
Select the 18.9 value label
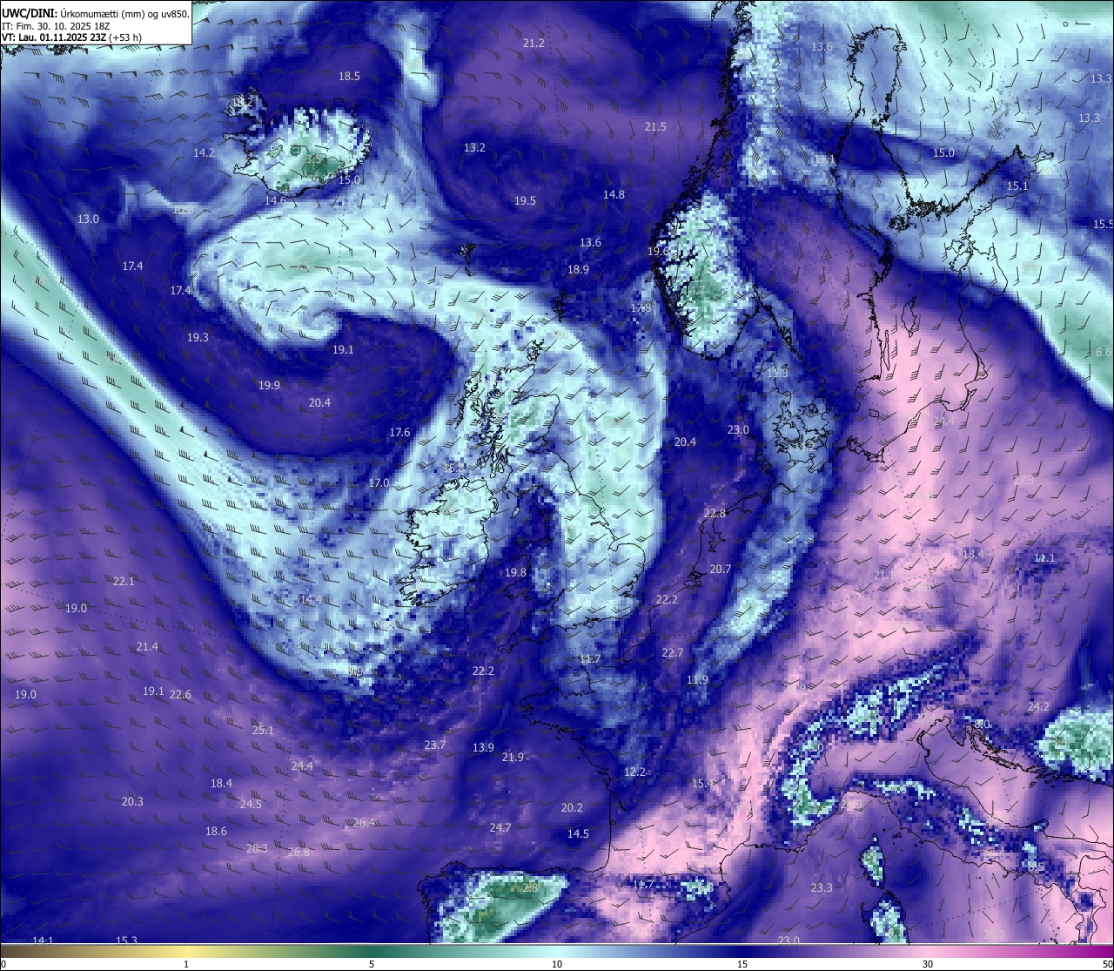point(578,270)
